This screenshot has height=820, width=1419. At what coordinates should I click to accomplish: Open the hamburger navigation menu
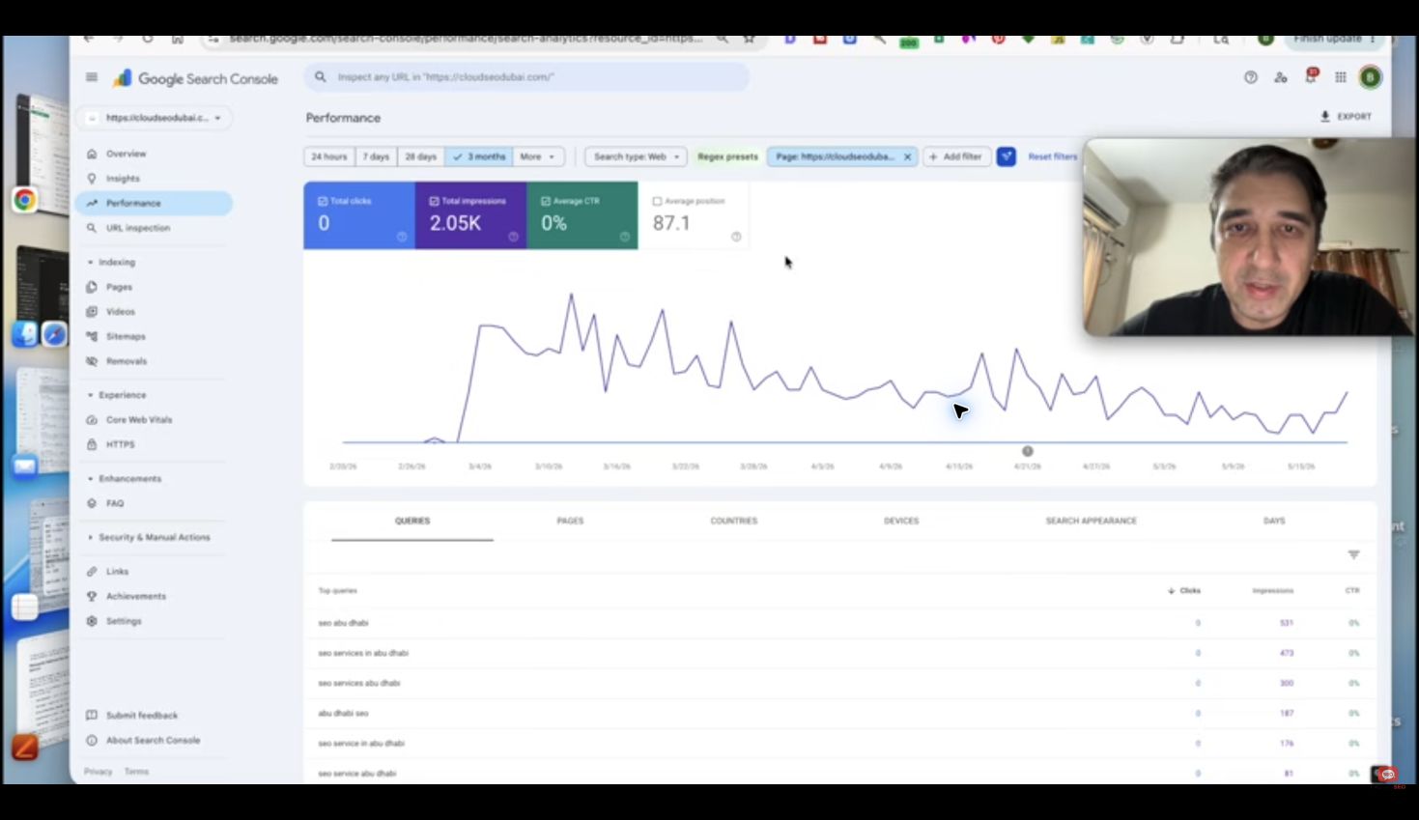pos(92,77)
